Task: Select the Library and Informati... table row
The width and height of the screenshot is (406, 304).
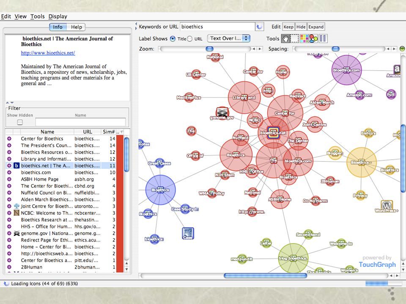Action: (x=60, y=159)
